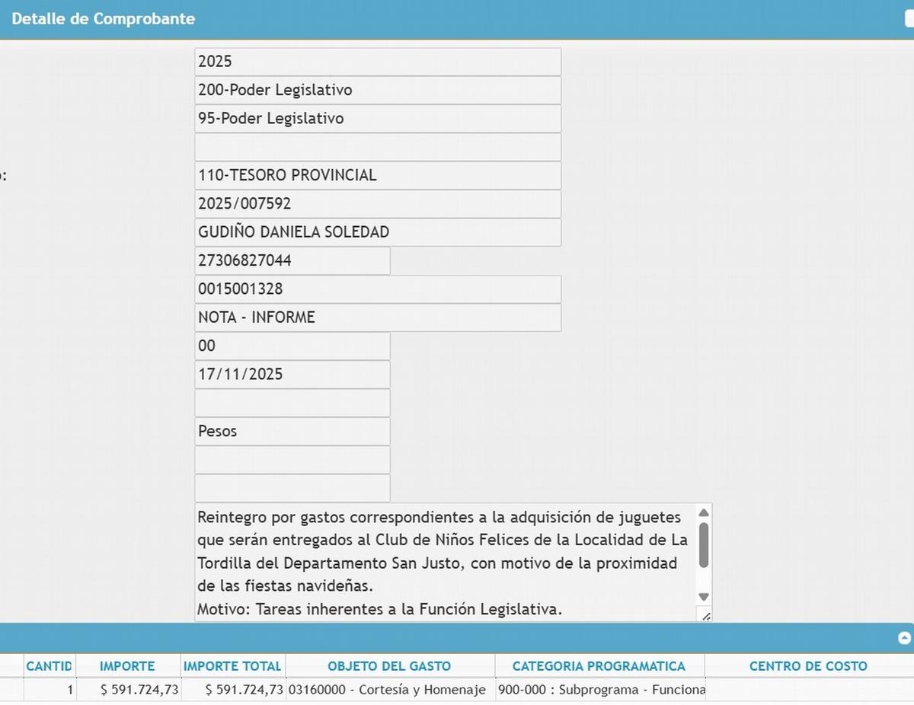Screen dimensions: 914x705
Task: Select the 110-TESORO PROVINCIAL field
Action: (377, 175)
